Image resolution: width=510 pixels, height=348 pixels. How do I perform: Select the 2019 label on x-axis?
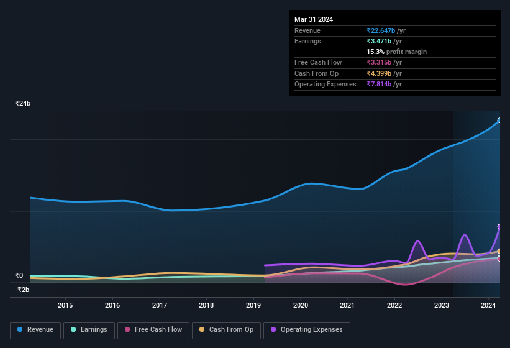[253, 305]
